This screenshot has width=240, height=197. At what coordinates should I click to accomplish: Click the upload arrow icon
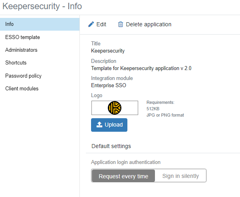point(99,125)
